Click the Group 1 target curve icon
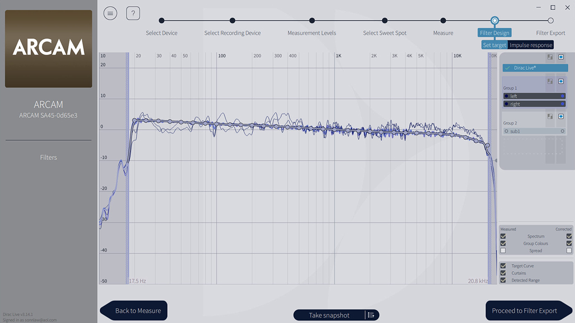575x323 pixels. click(551, 81)
